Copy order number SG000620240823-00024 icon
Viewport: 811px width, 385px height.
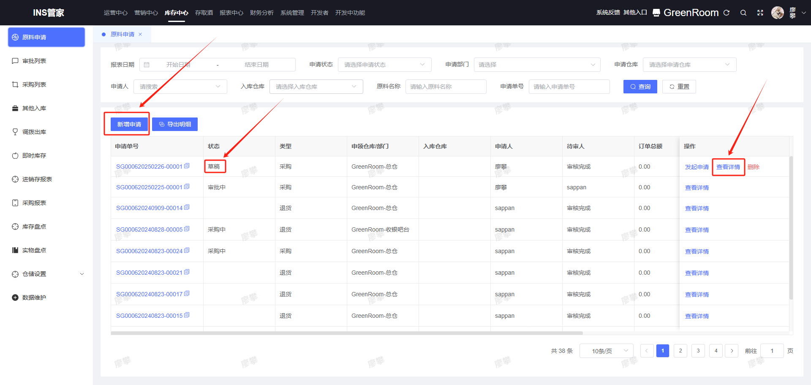[187, 251]
